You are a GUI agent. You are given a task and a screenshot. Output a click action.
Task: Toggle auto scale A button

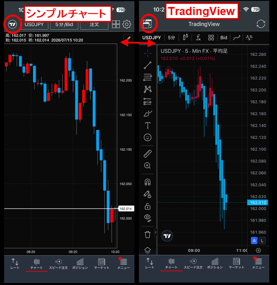coord(254,241)
